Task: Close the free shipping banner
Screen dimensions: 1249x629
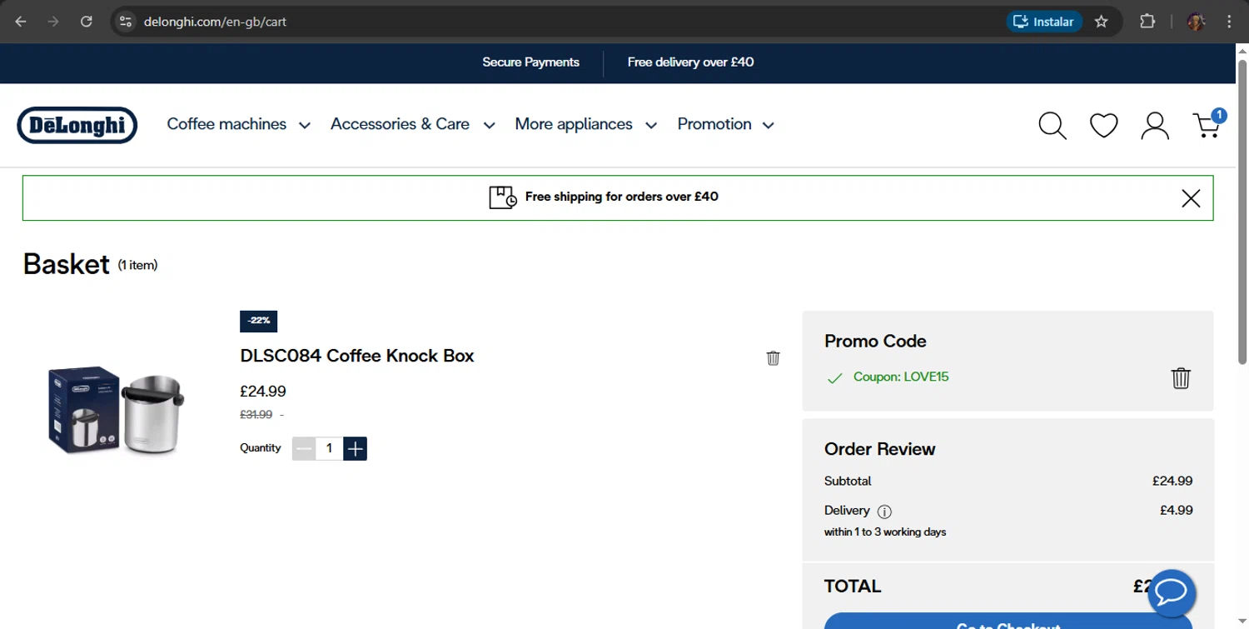Action: [x=1191, y=198]
